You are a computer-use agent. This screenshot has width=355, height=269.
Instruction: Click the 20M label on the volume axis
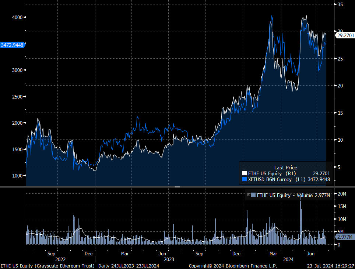click(342, 194)
